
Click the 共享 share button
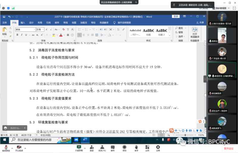(200, 23)
